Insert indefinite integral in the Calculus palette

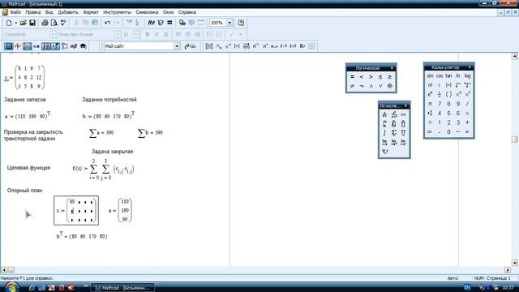[x=384, y=133]
